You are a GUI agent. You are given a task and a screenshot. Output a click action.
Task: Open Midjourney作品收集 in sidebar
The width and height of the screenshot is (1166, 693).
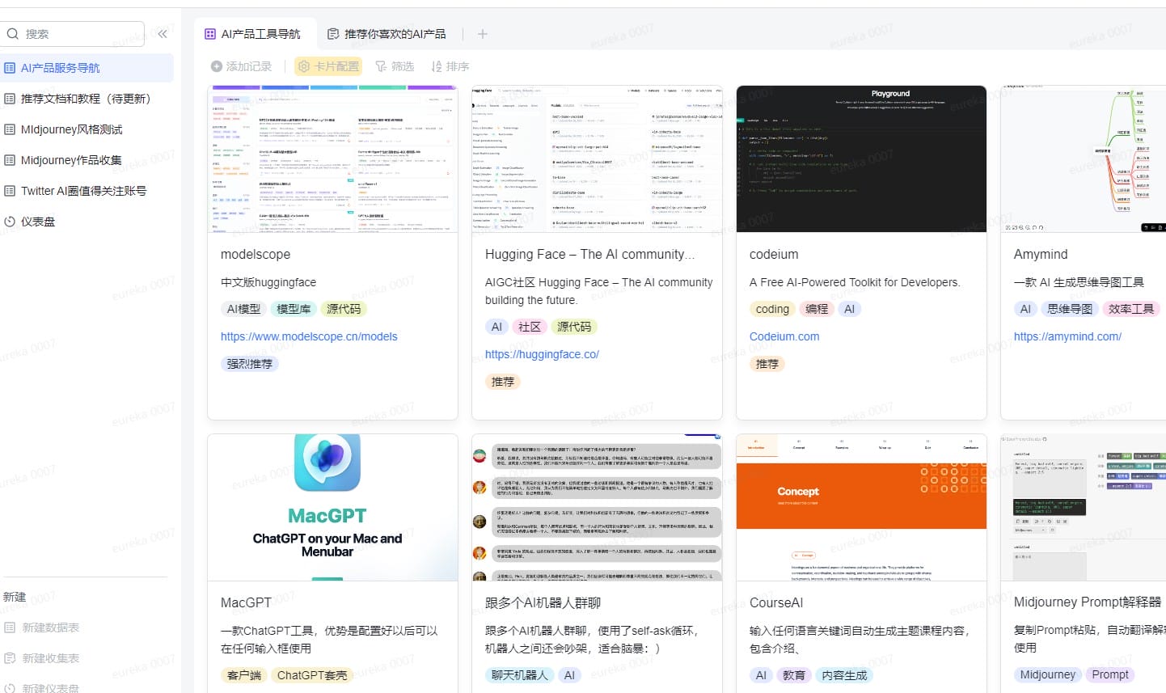87,160
